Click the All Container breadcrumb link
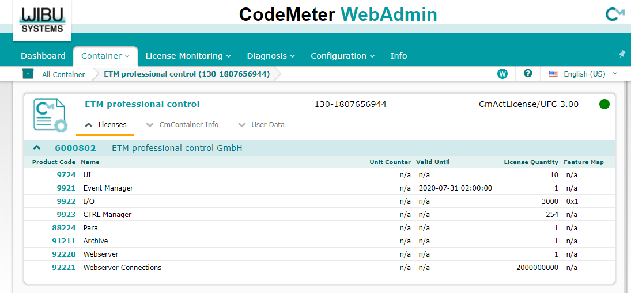 pos(63,74)
